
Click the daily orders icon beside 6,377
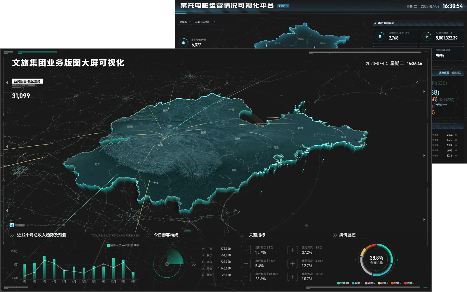tap(183, 43)
